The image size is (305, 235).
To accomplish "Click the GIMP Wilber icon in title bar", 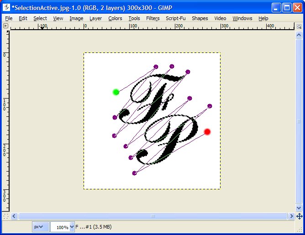I will [x=6, y=8].
